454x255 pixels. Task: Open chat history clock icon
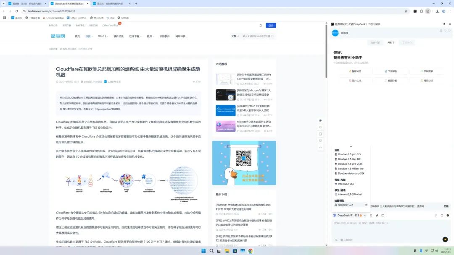[442, 216]
